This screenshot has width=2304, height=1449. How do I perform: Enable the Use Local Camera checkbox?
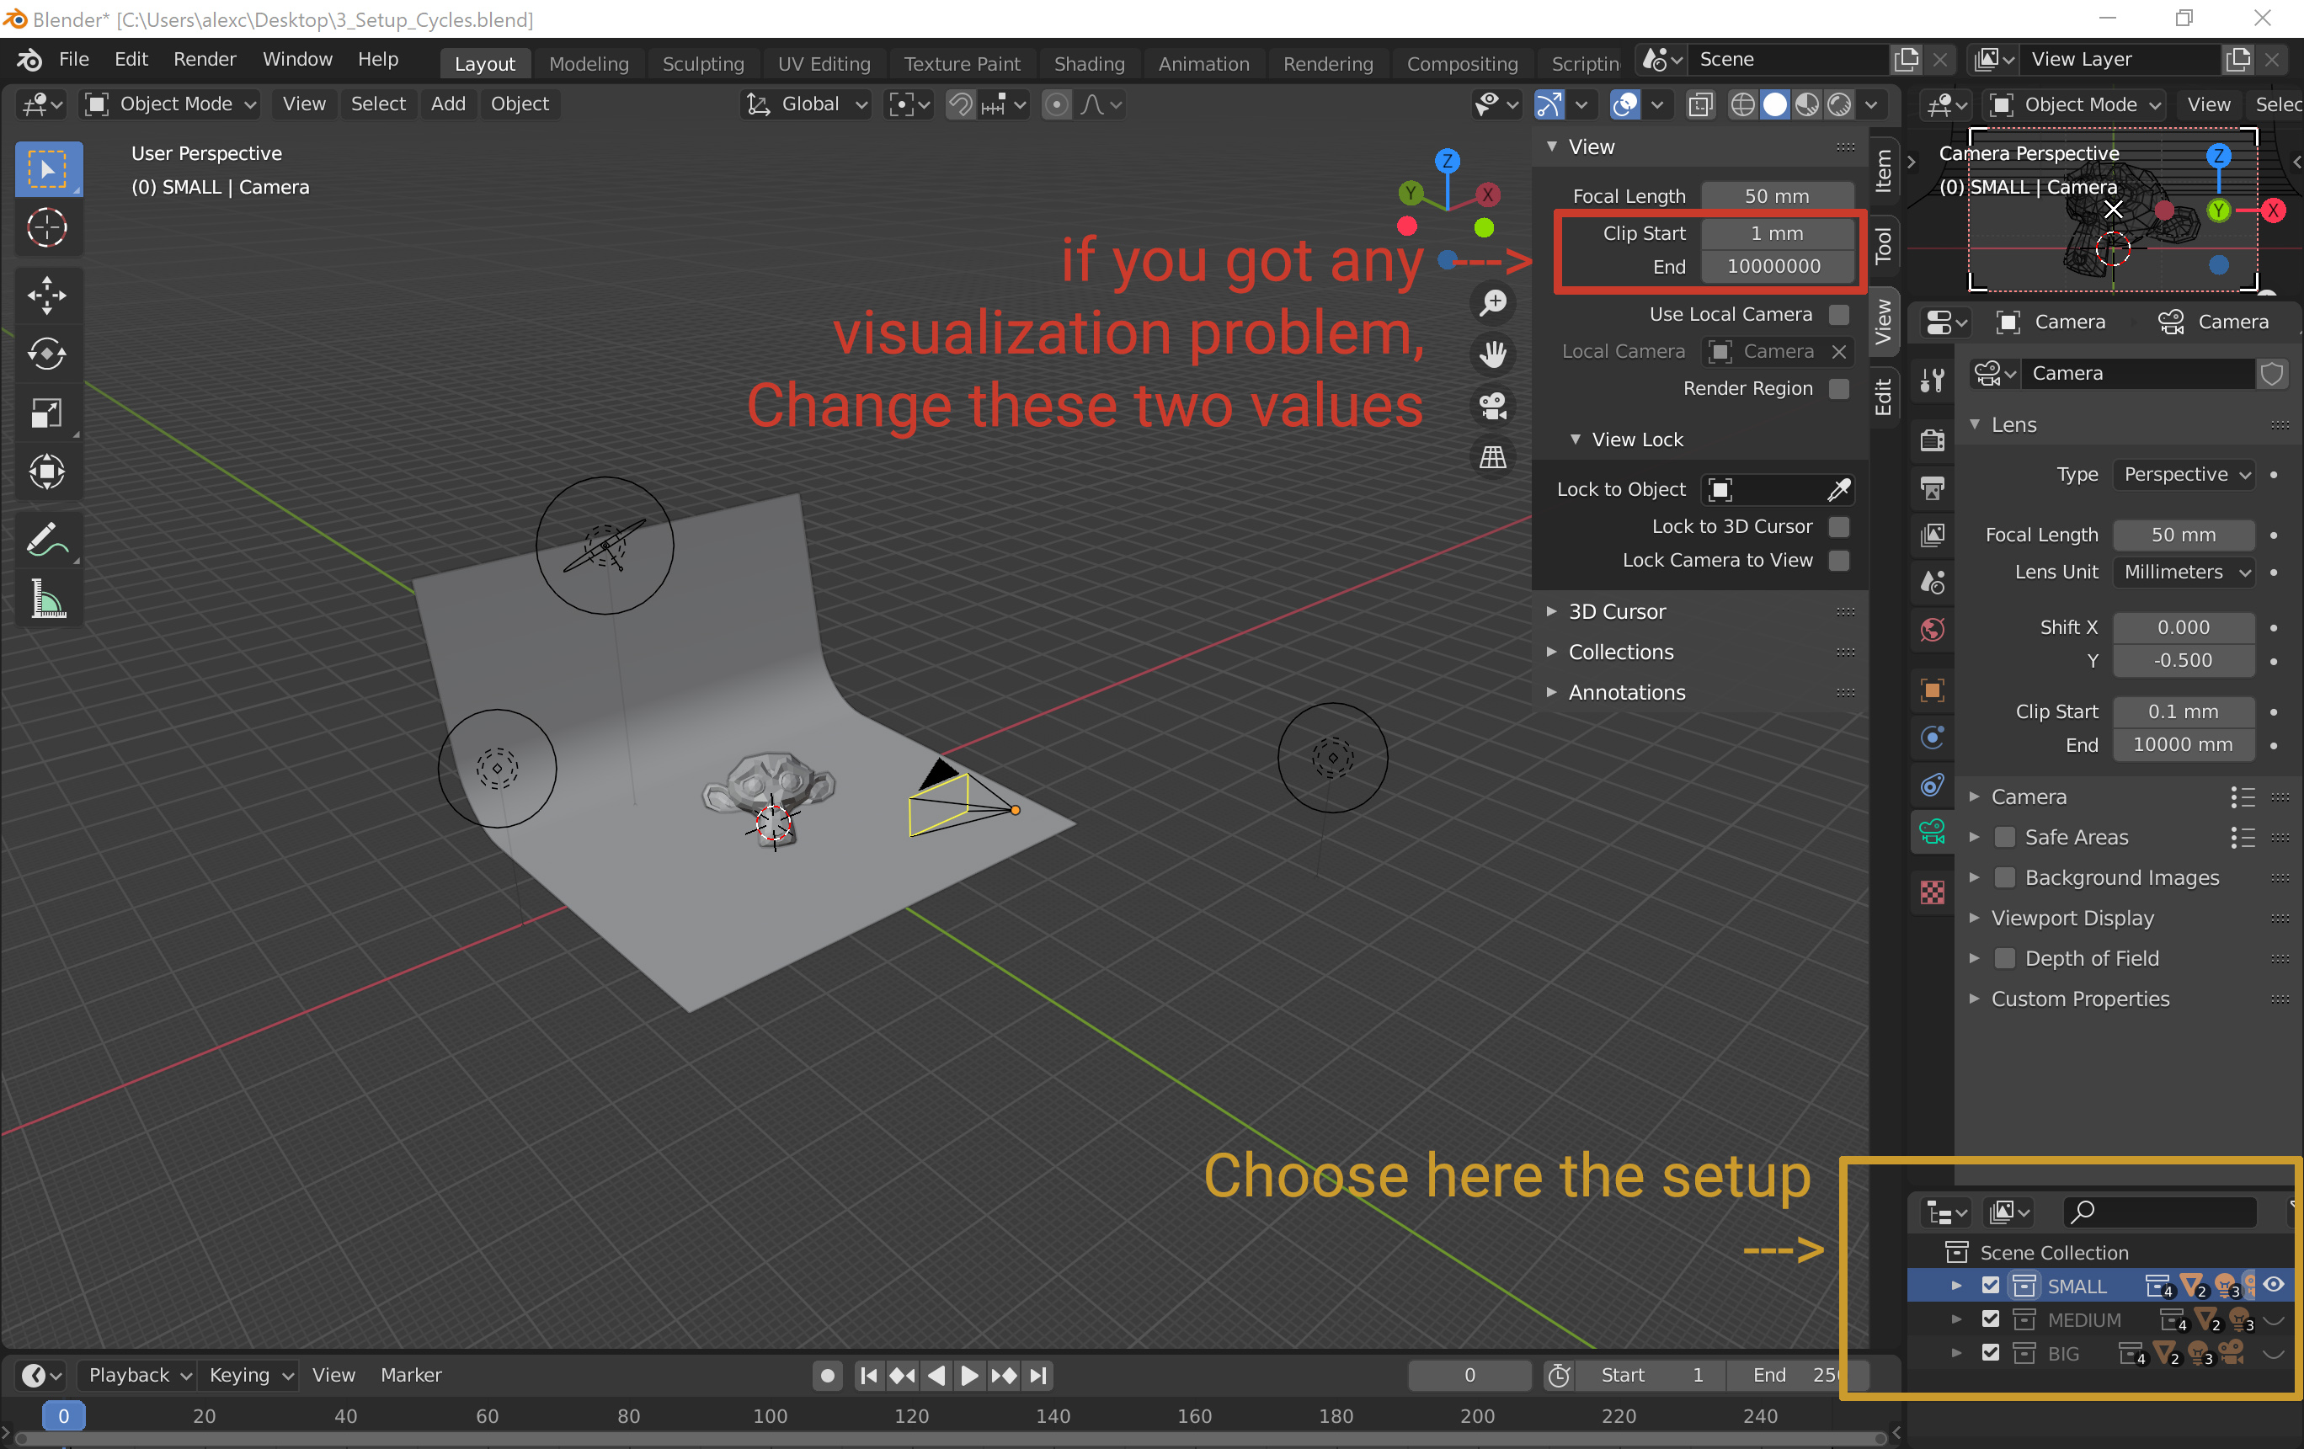point(1838,315)
